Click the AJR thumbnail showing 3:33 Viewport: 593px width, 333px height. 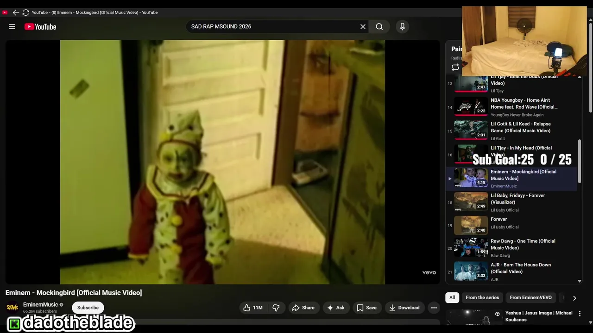[471, 271]
